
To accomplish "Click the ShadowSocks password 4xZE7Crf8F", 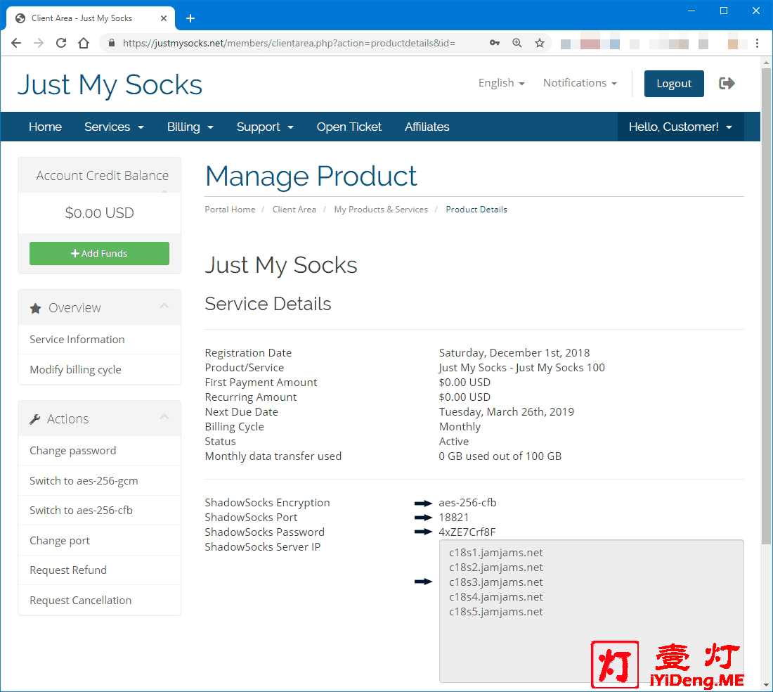I will (x=467, y=532).
